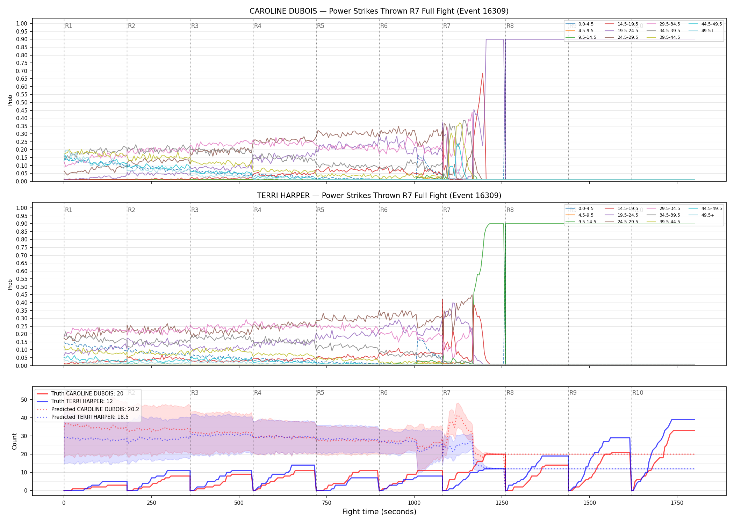Viewport: 734px width, 524px height.
Task: Click the 24.5-29.5 legend entry in Terri Harper chart
Action: [x=621, y=222]
